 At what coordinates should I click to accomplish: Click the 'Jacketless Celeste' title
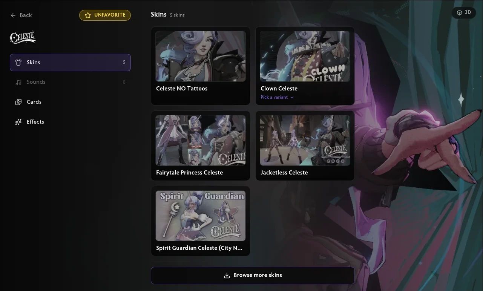tap(284, 173)
